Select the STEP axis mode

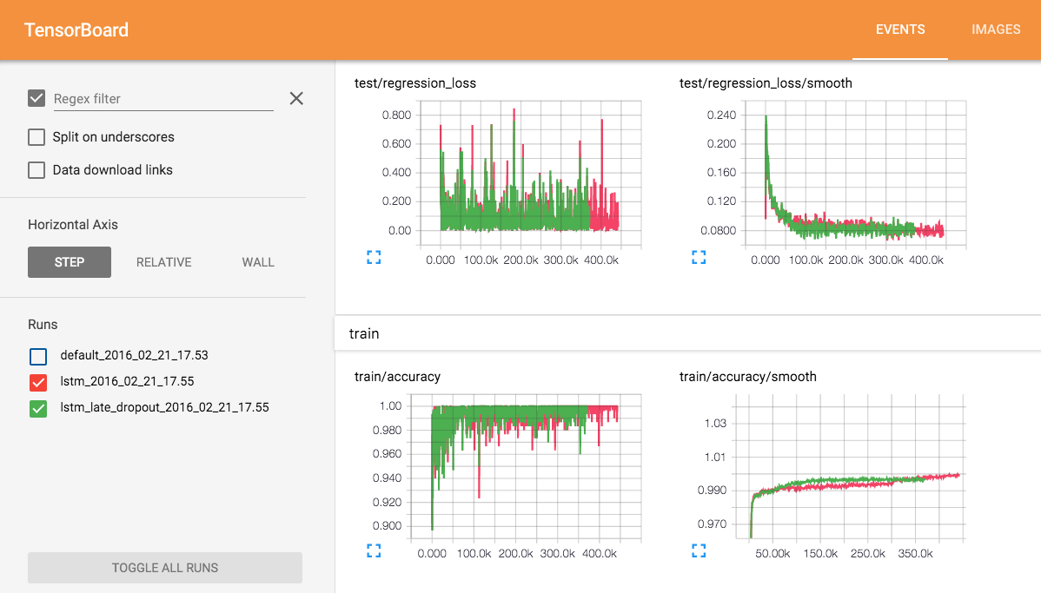coord(69,261)
